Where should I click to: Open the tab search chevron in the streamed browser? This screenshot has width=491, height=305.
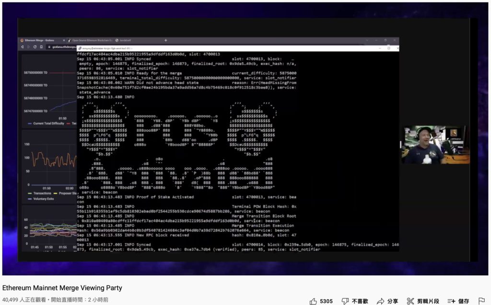pos(367,40)
